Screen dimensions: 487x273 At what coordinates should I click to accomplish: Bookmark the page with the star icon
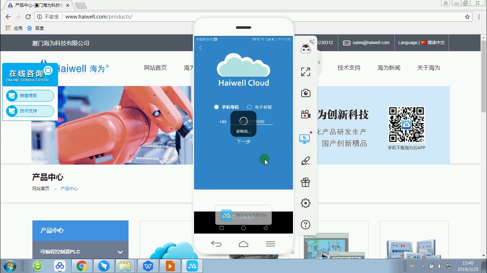point(467,17)
